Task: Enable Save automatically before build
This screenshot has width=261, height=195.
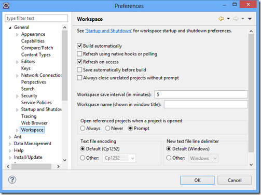Action: click(x=79, y=69)
